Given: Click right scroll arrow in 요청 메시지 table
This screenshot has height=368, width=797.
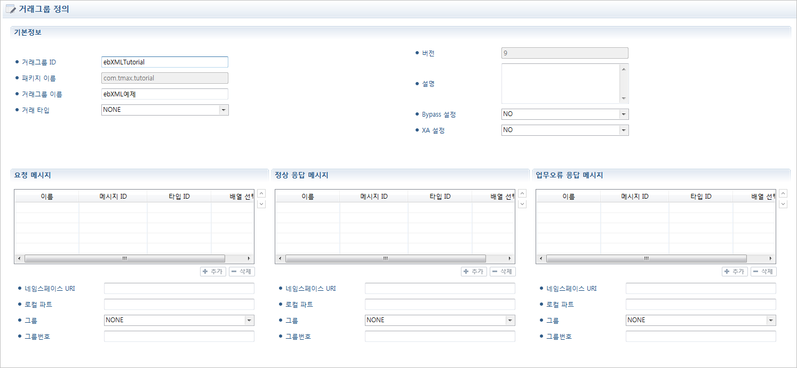Looking at the screenshot, I should point(249,258).
